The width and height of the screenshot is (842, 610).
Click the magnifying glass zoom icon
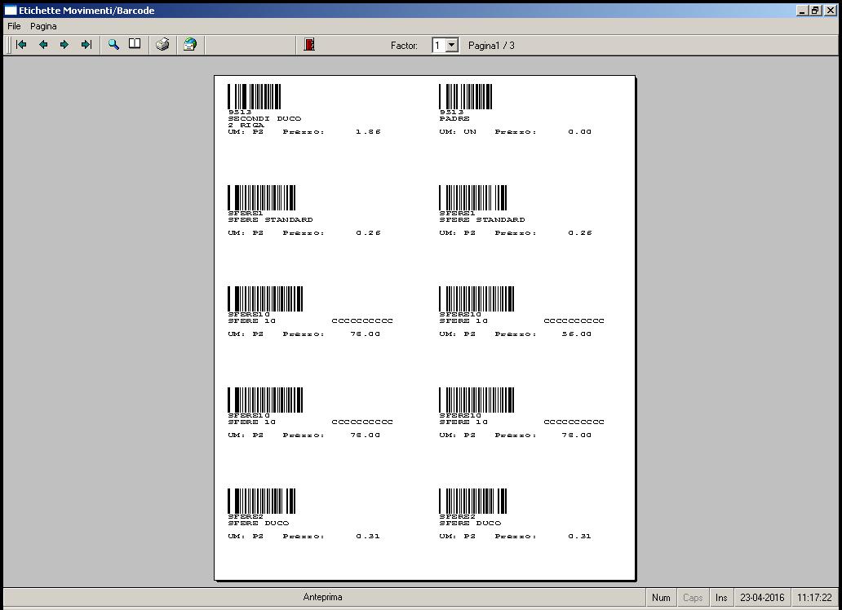tap(113, 45)
